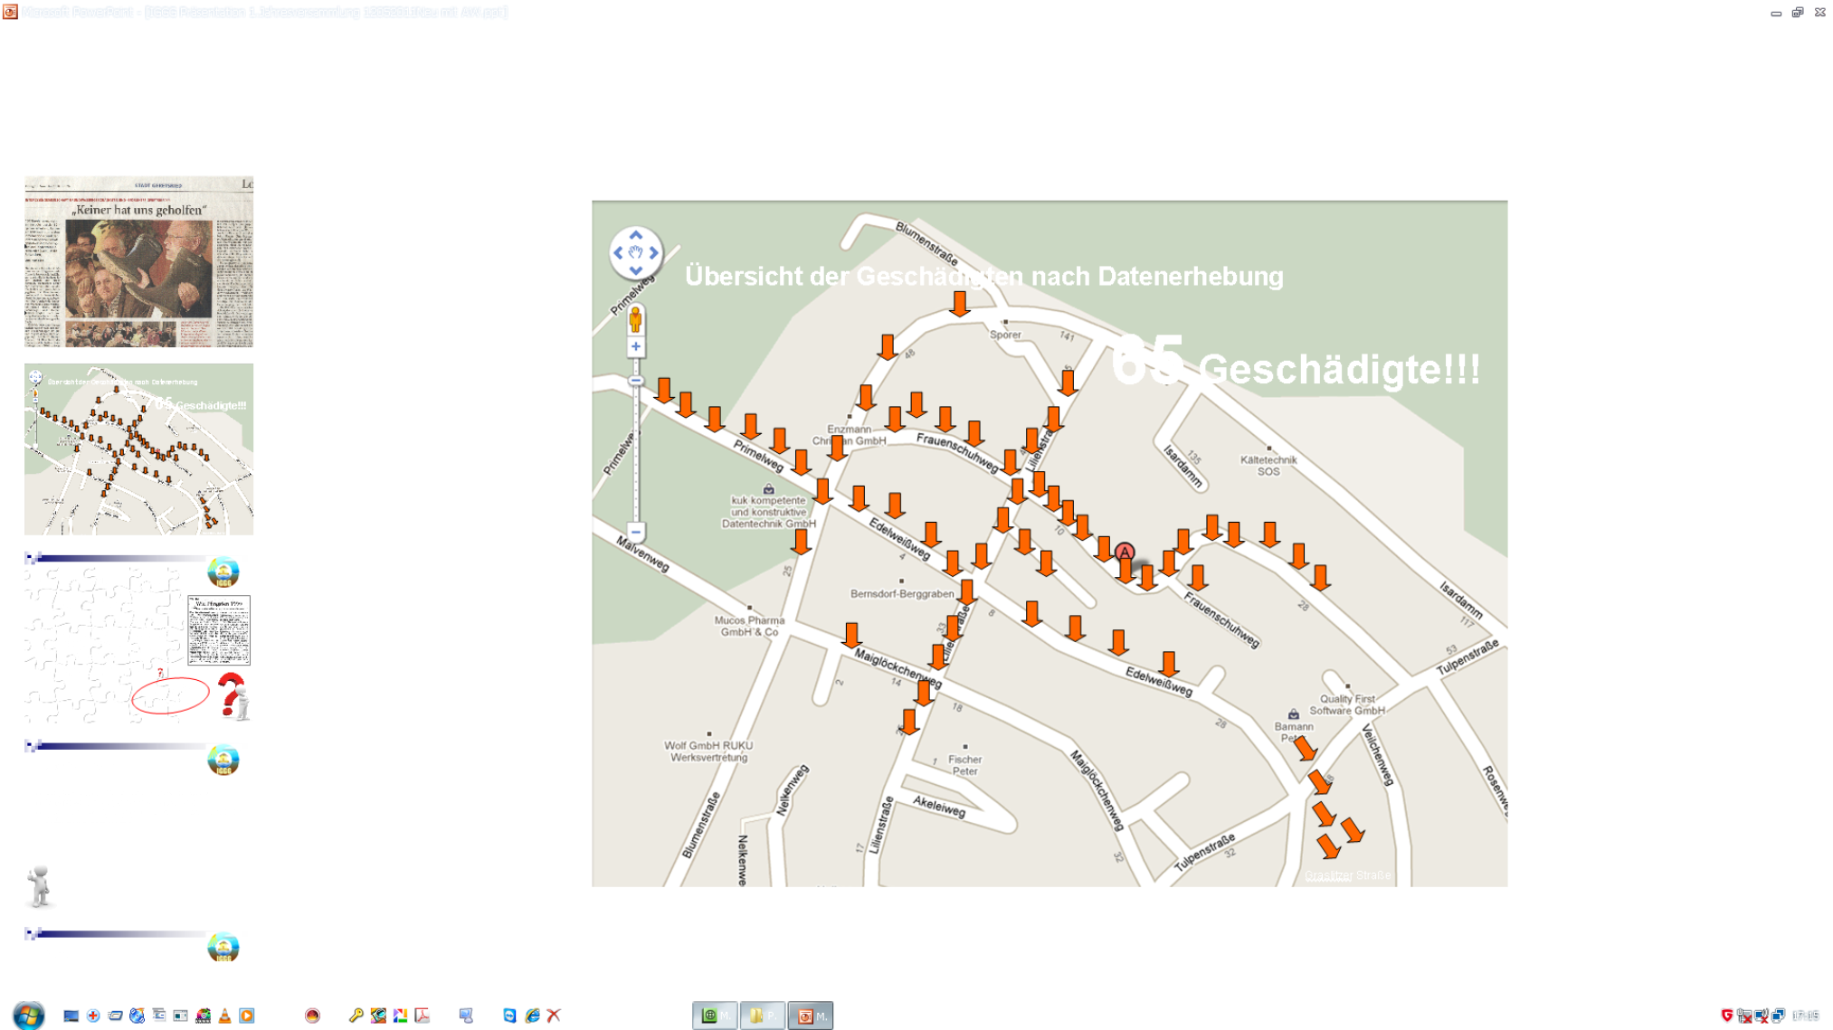Click the map zoom out minus button
This screenshot has width=1833, height=1030.
635,532
